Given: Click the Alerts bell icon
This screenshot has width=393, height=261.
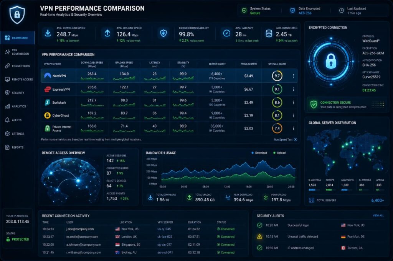Looking at the screenshot, I should coord(7,120).
